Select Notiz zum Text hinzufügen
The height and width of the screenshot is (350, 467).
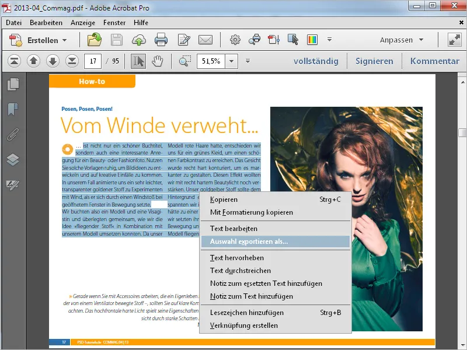click(x=276, y=296)
